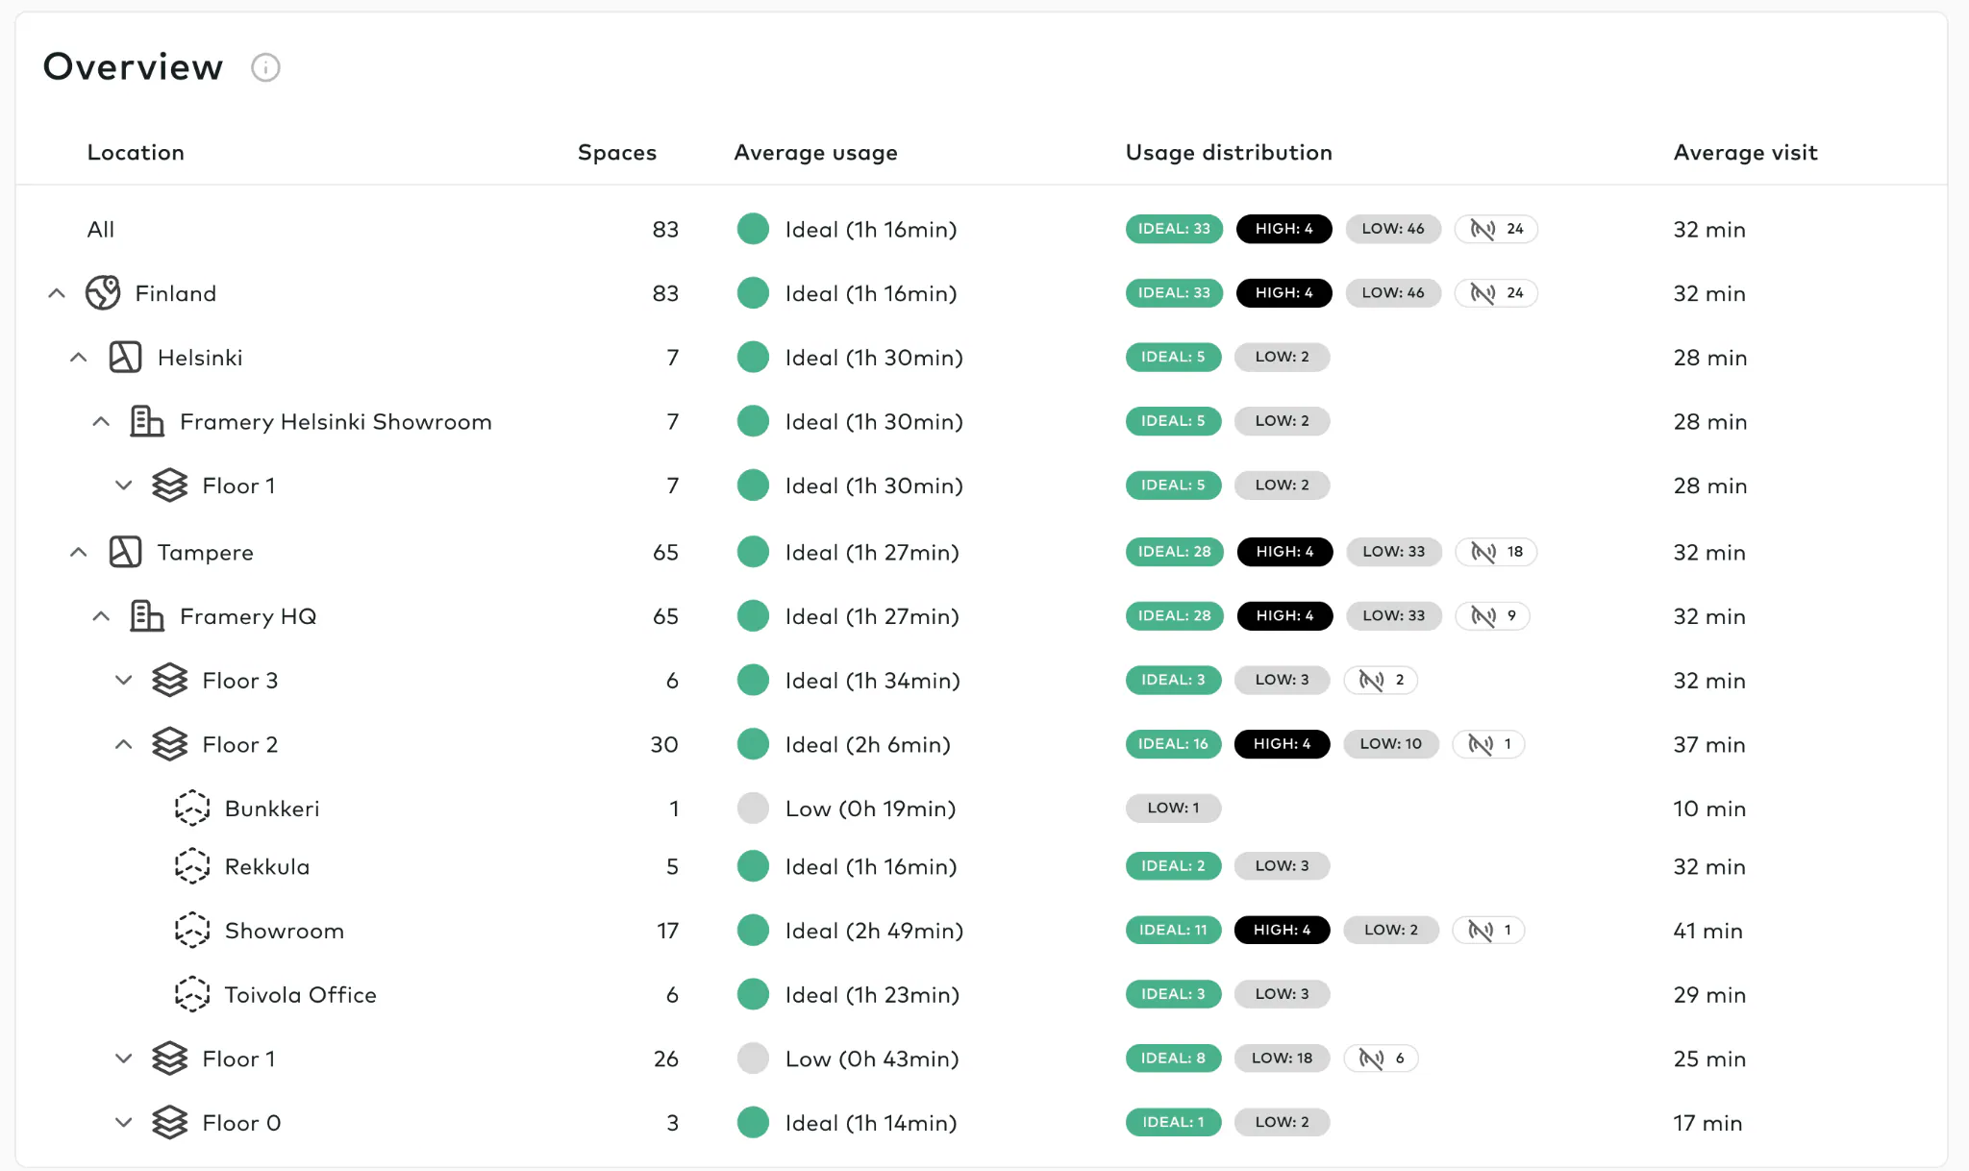
Task: Click the IDEAL: 11 badge in the Showroom row
Action: point(1173,931)
